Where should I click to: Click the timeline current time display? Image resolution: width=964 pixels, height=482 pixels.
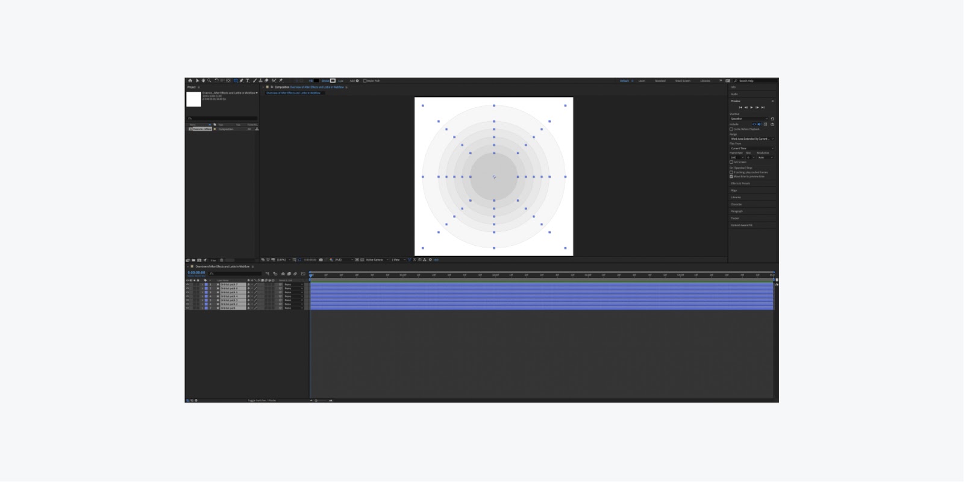(196, 272)
